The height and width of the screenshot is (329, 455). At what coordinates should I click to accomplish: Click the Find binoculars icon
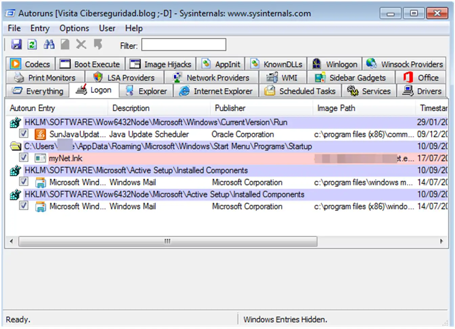click(x=49, y=44)
